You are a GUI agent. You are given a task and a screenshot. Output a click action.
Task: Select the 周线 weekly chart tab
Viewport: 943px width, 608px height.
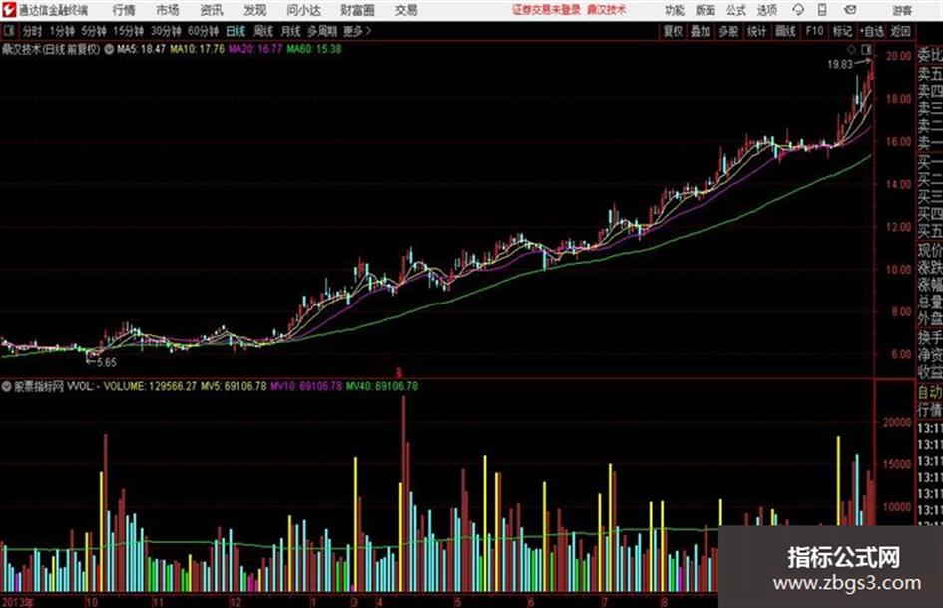pos(263,31)
